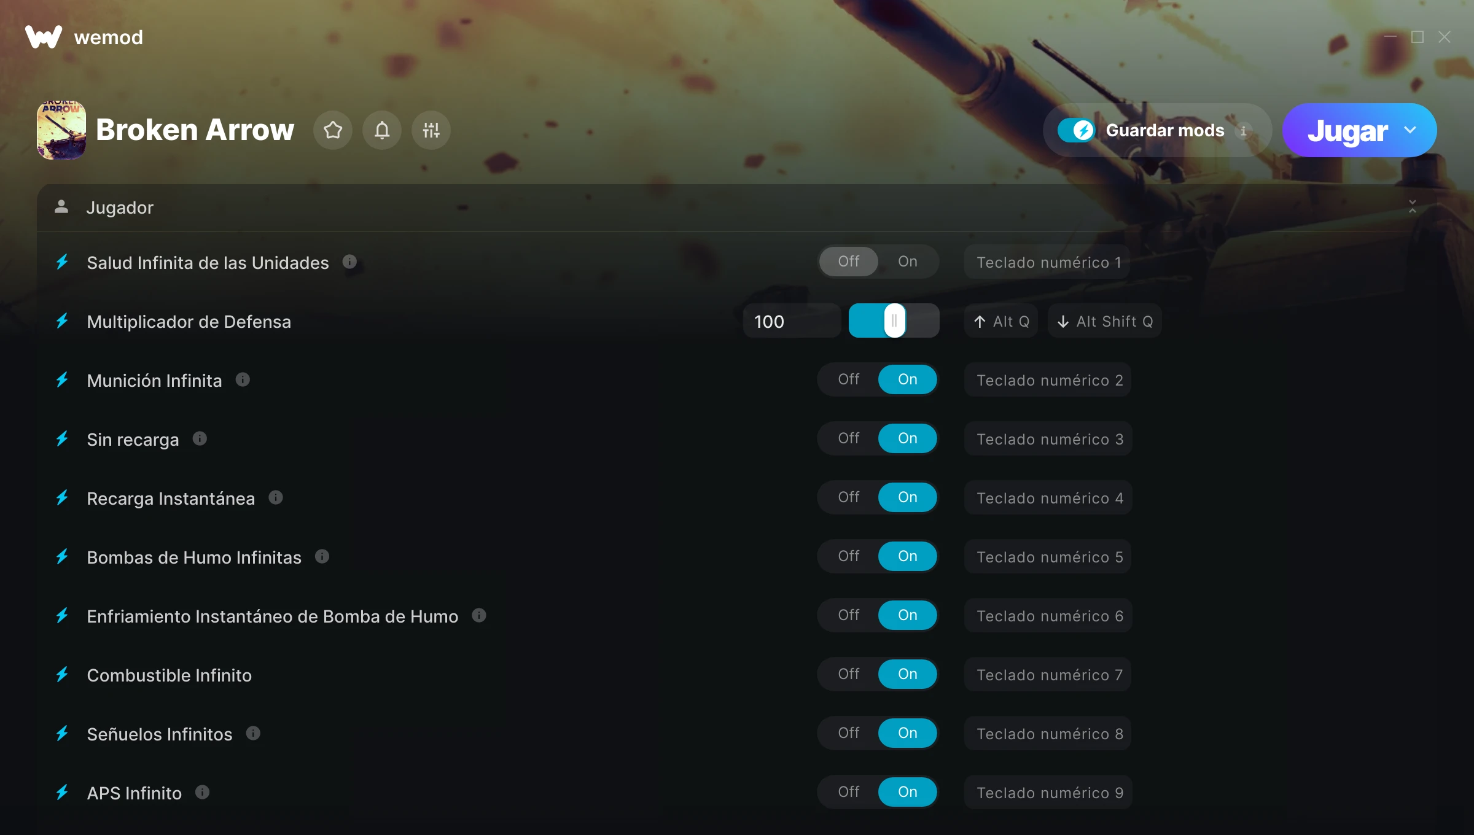
Task: Click the Jugar button
Action: (1347, 130)
